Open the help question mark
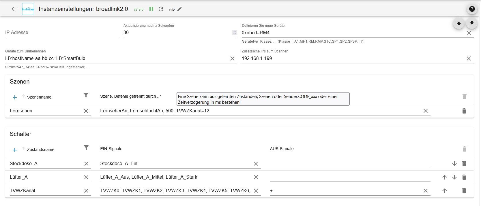The height and width of the screenshot is (206, 481). click(x=472, y=9)
